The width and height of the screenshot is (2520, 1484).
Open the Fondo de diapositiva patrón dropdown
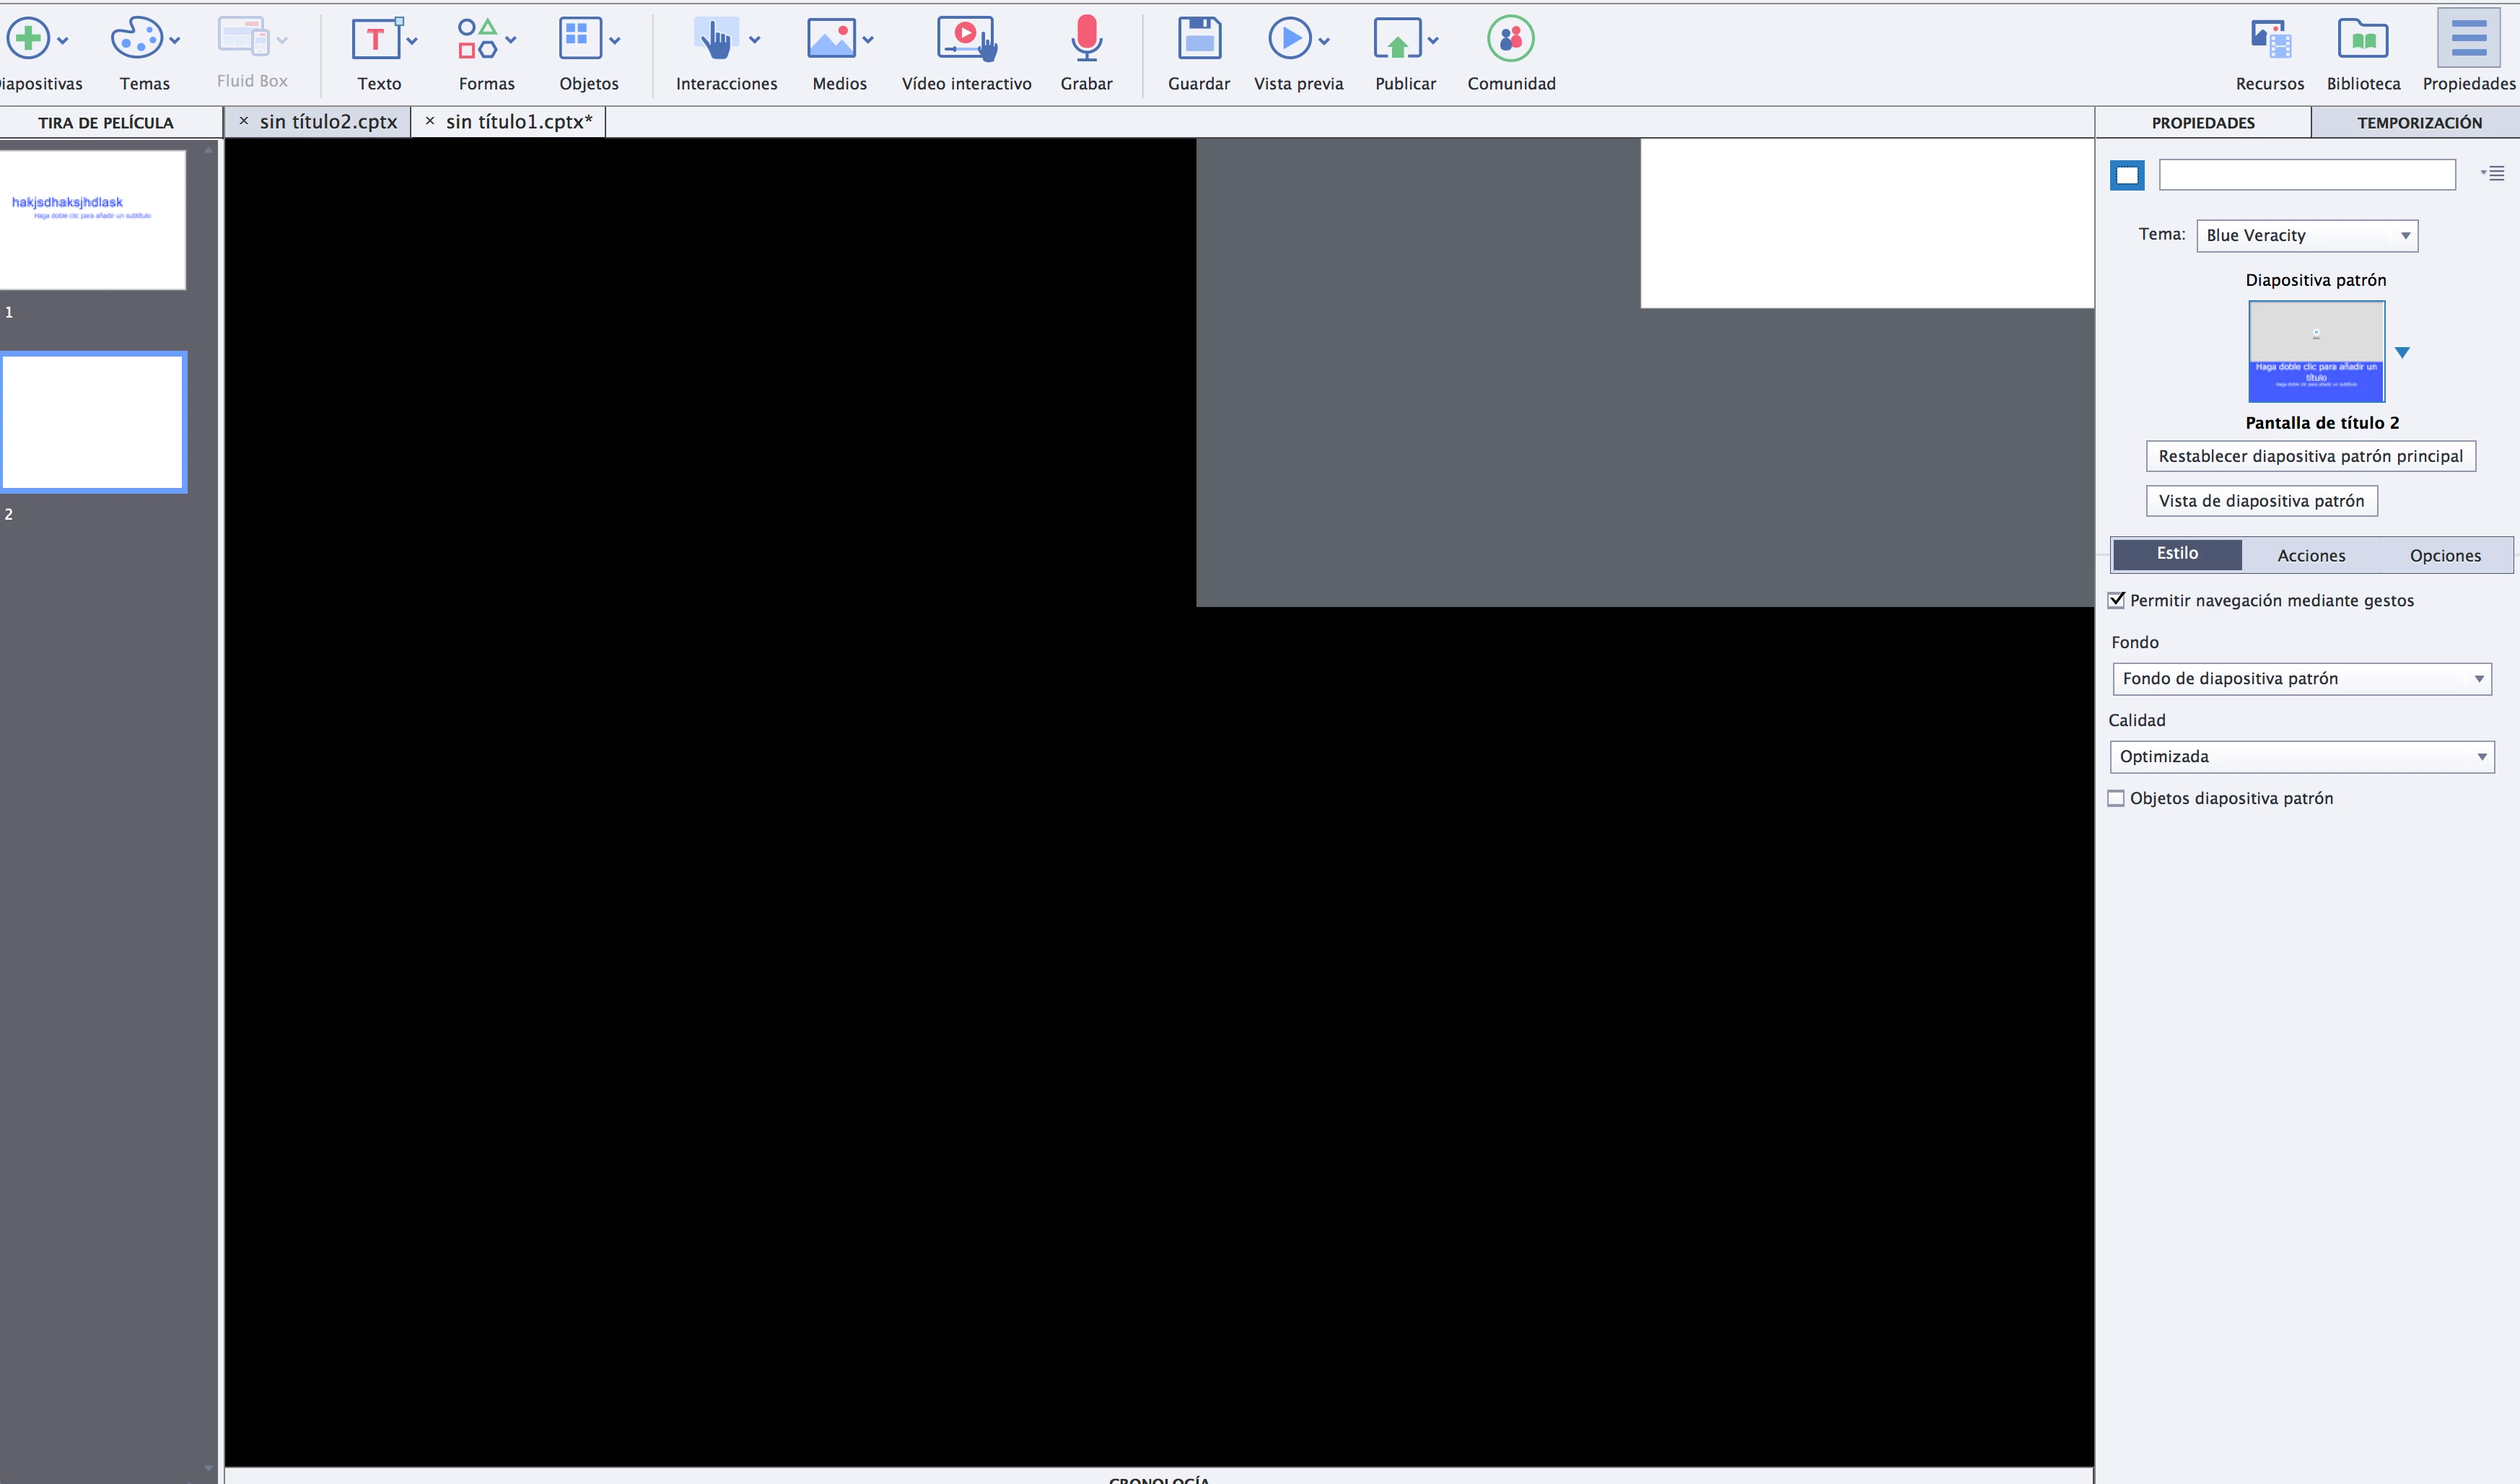click(2301, 679)
